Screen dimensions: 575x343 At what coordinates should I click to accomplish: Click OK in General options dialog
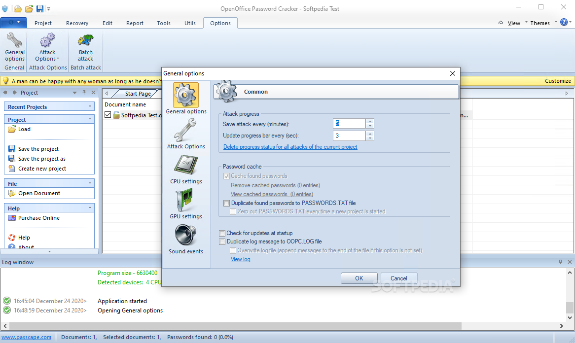[x=359, y=278]
